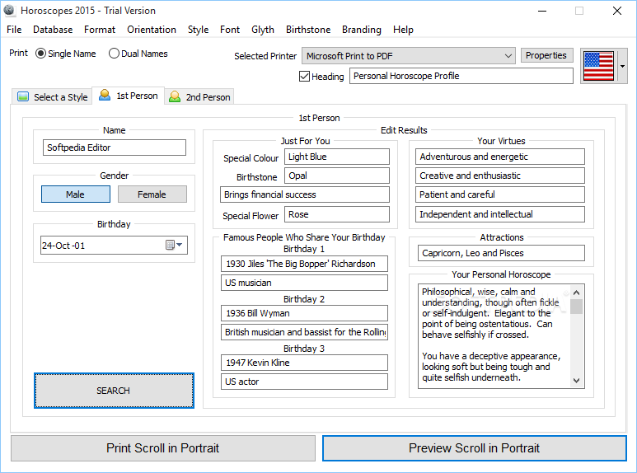Click the Name field 'Softpedia Editor'
The image size is (637, 473).
(115, 148)
